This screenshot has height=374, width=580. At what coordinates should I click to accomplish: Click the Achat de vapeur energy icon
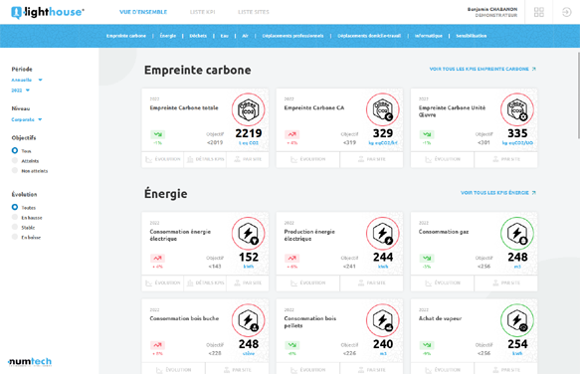(x=517, y=320)
